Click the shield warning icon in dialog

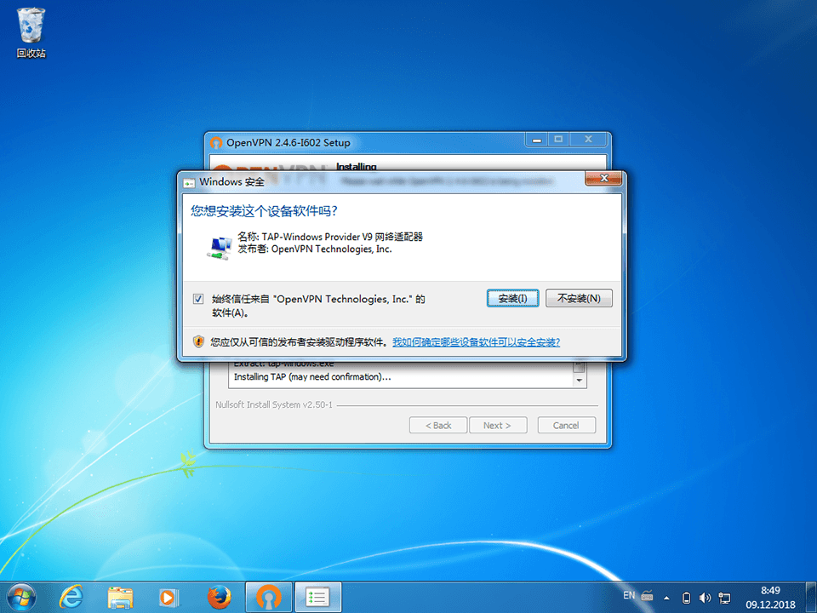(198, 341)
